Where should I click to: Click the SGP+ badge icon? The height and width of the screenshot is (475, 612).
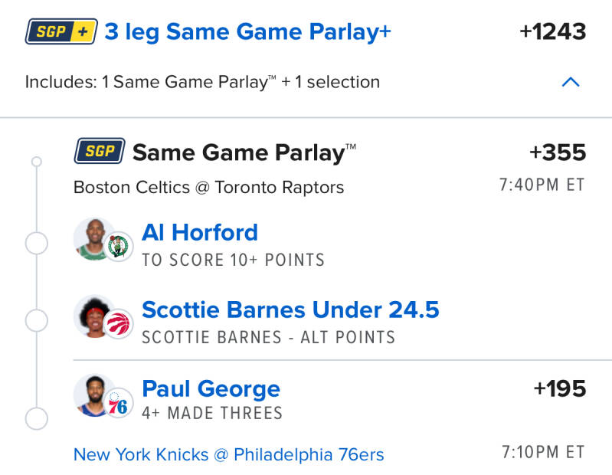tap(61, 31)
